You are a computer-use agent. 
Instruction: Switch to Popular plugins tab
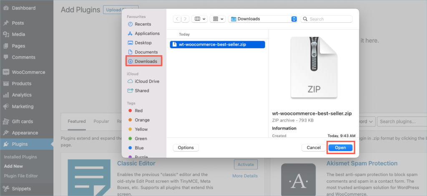(x=101, y=121)
